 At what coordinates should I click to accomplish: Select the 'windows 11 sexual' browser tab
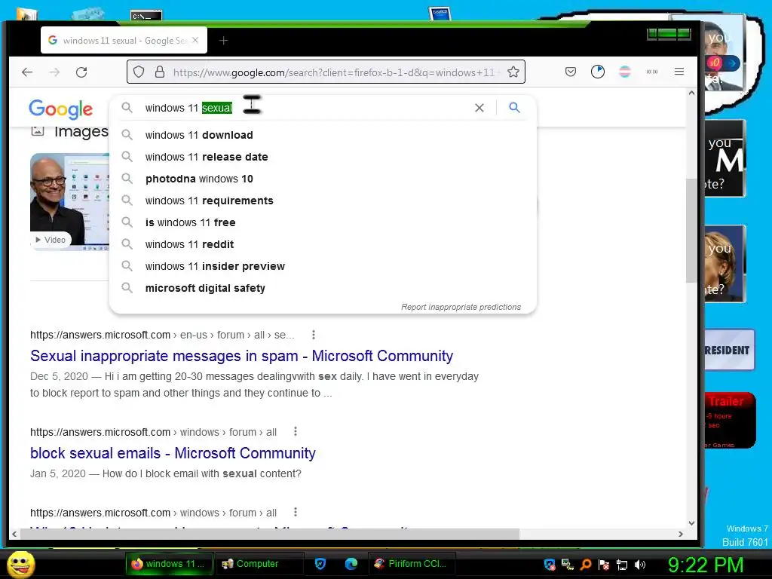click(x=124, y=41)
